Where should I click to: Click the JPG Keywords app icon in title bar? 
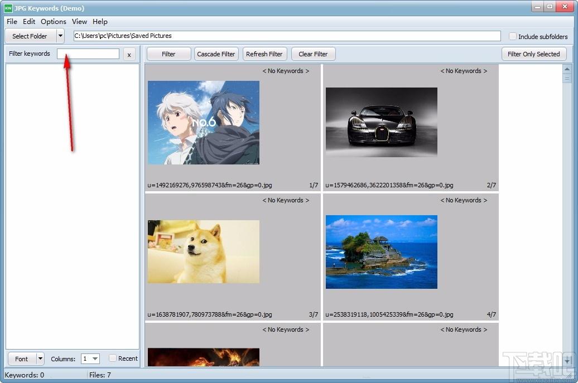(x=8, y=8)
